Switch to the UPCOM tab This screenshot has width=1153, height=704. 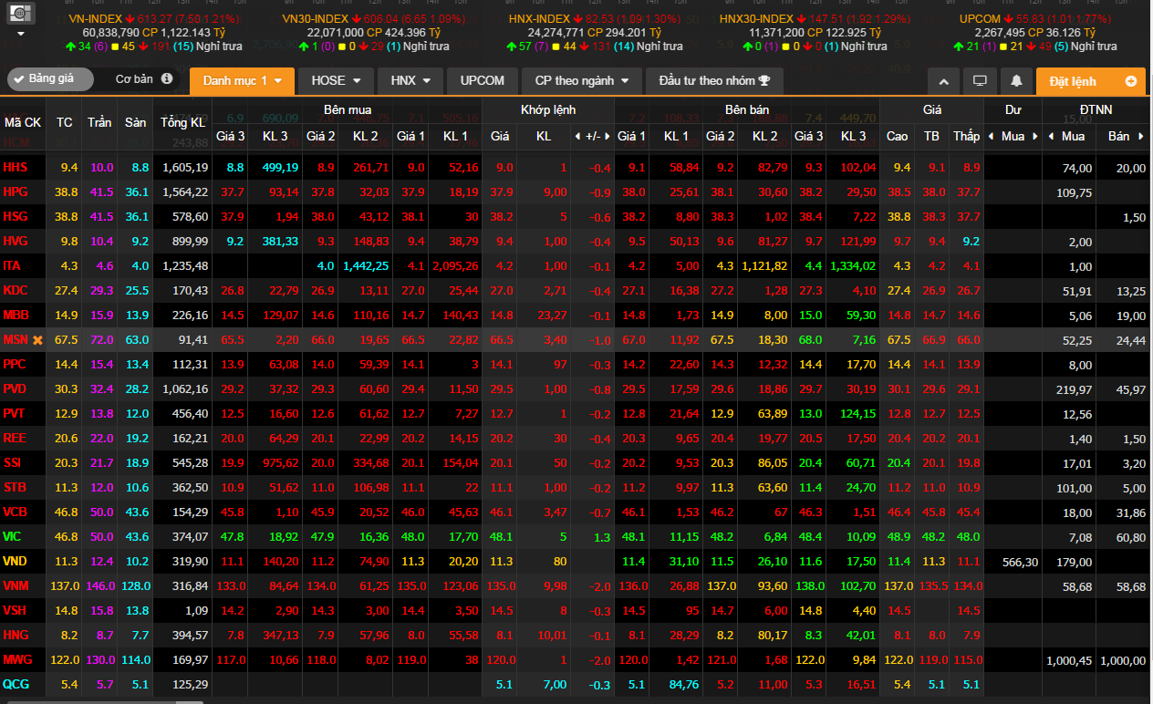tap(482, 81)
